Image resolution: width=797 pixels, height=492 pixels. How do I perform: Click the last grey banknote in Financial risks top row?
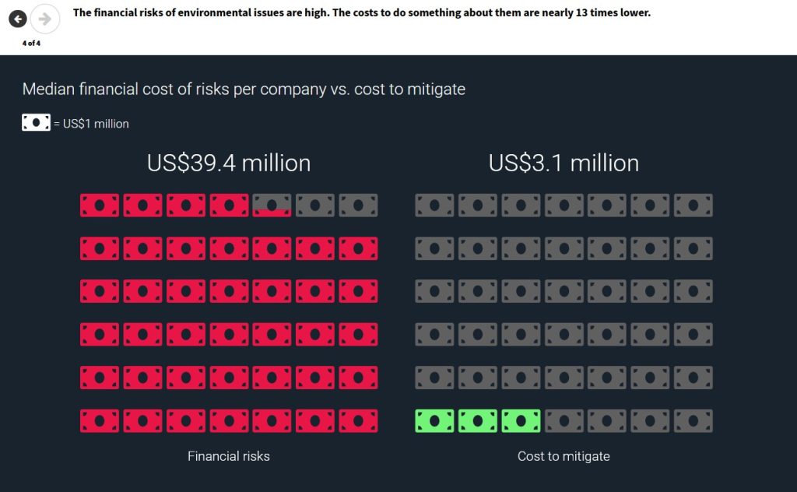358,206
